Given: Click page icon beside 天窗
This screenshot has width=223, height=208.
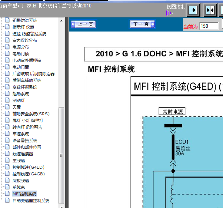Looking at the screenshot, I should click(7, 107).
